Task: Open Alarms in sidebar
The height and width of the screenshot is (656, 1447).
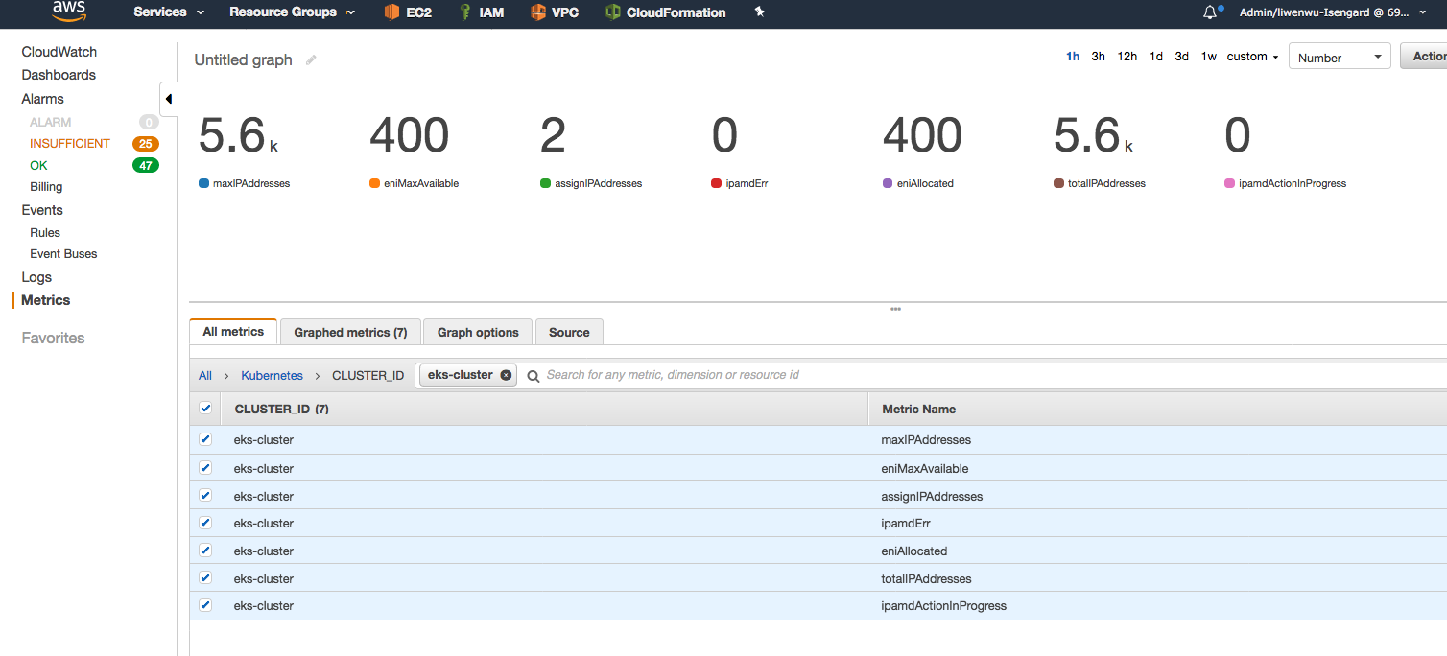Action: coord(43,99)
